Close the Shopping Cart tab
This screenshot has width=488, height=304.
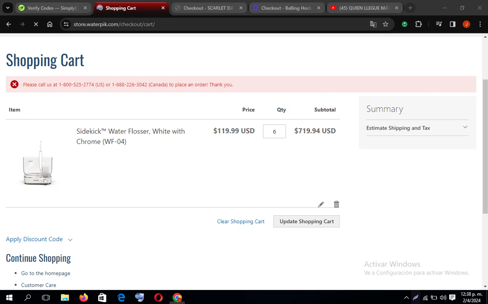pos(163,8)
